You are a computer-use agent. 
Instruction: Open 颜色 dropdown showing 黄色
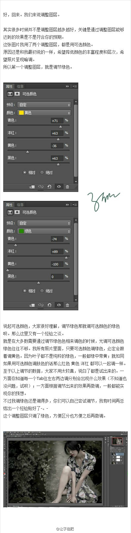44,113
